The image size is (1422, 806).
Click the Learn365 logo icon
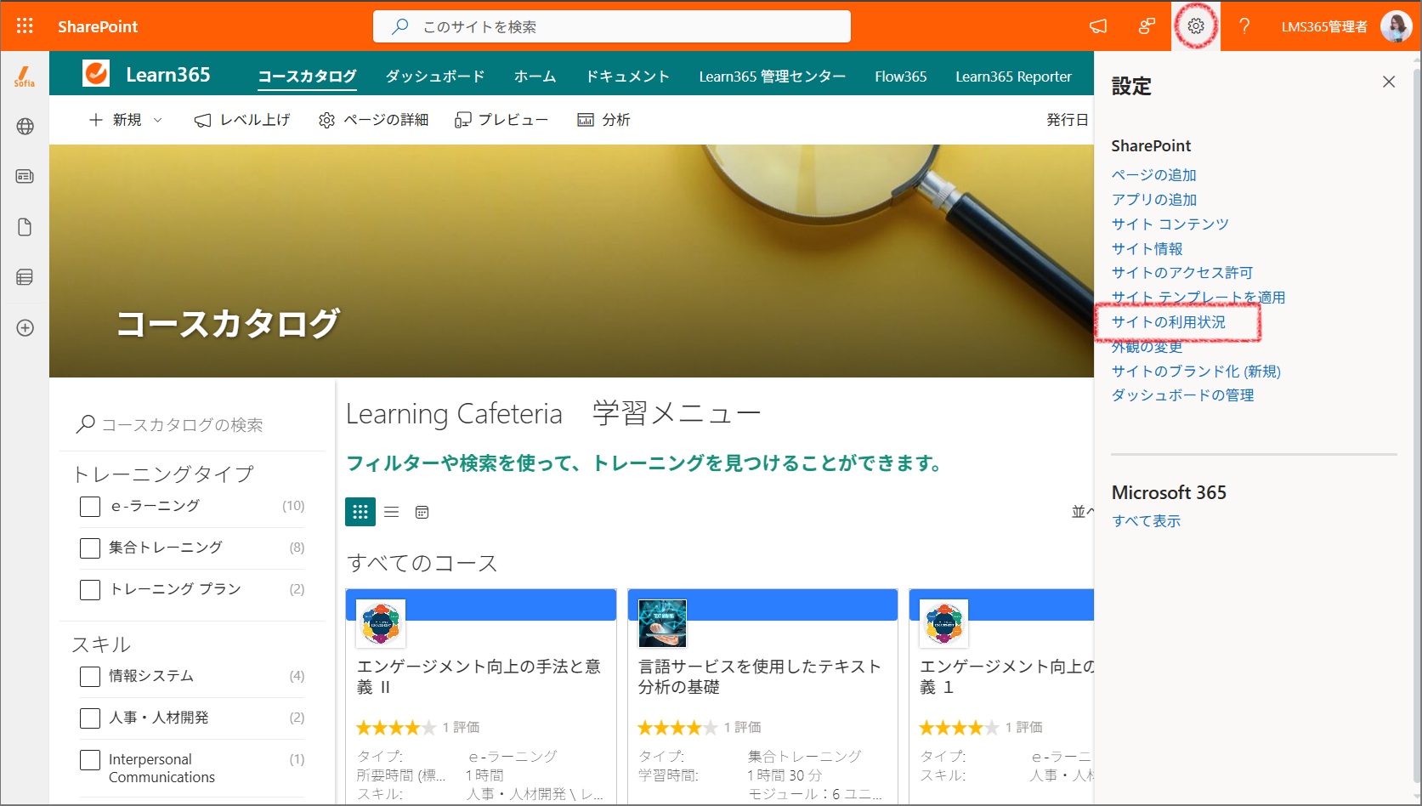tap(96, 74)
